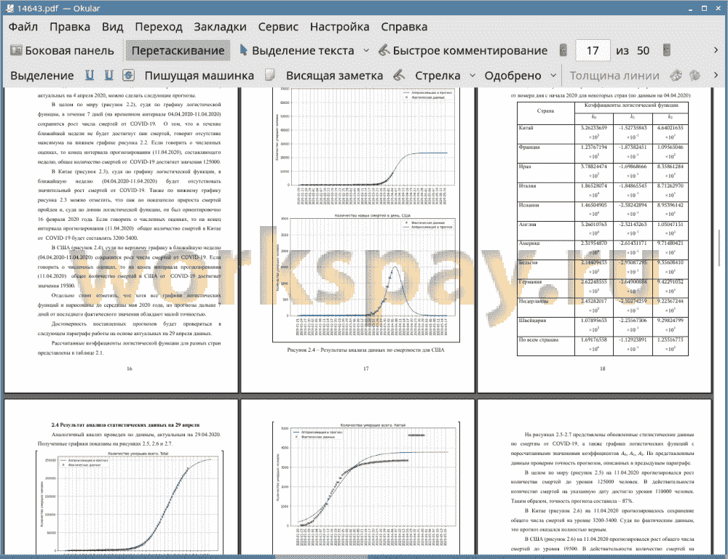This screenshot has width=728, height=559.
Task: Select the Одобрено stamp tool
Action: point(513,76)
